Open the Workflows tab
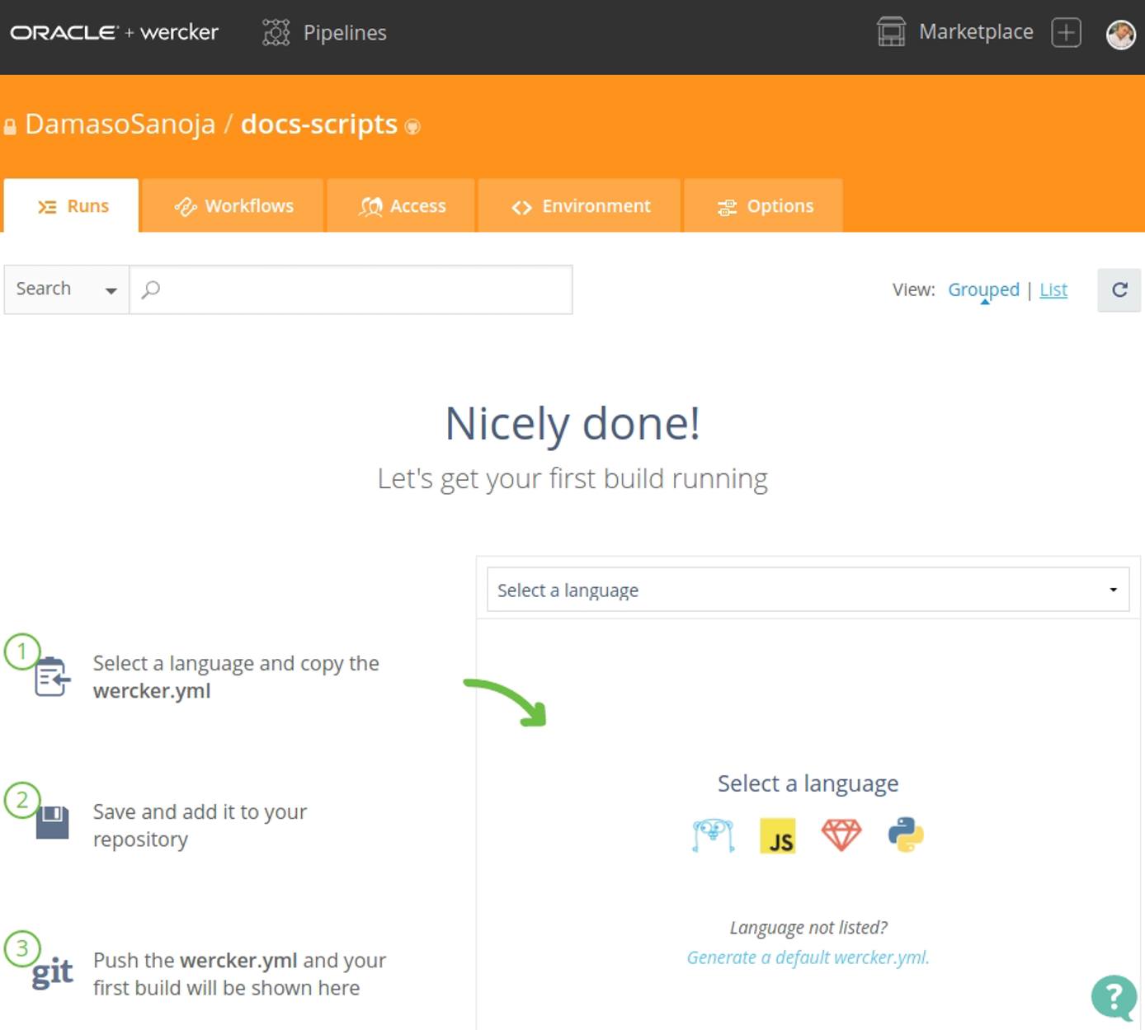Image resolution: width=1145 pixels, height=1030 pixels. tap(233, 206)
